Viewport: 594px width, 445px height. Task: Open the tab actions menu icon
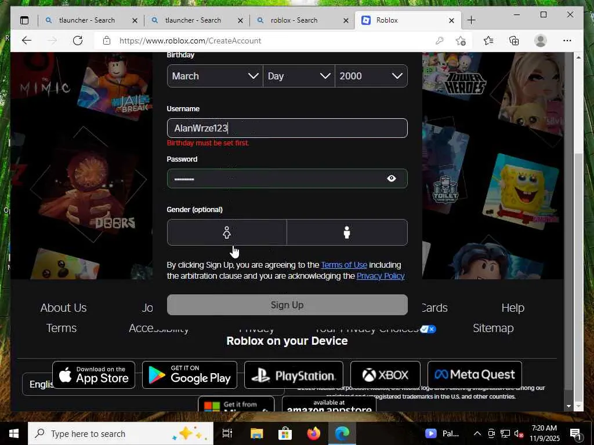tap(24, 20)
